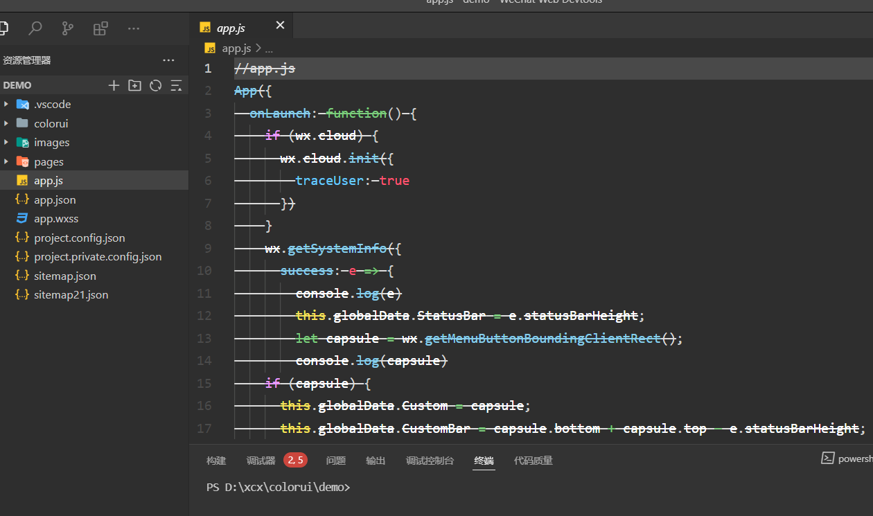Open explorer panel more actions ellipsis
This screenshot has height=516, width=873.
click(x=168, y=60)
